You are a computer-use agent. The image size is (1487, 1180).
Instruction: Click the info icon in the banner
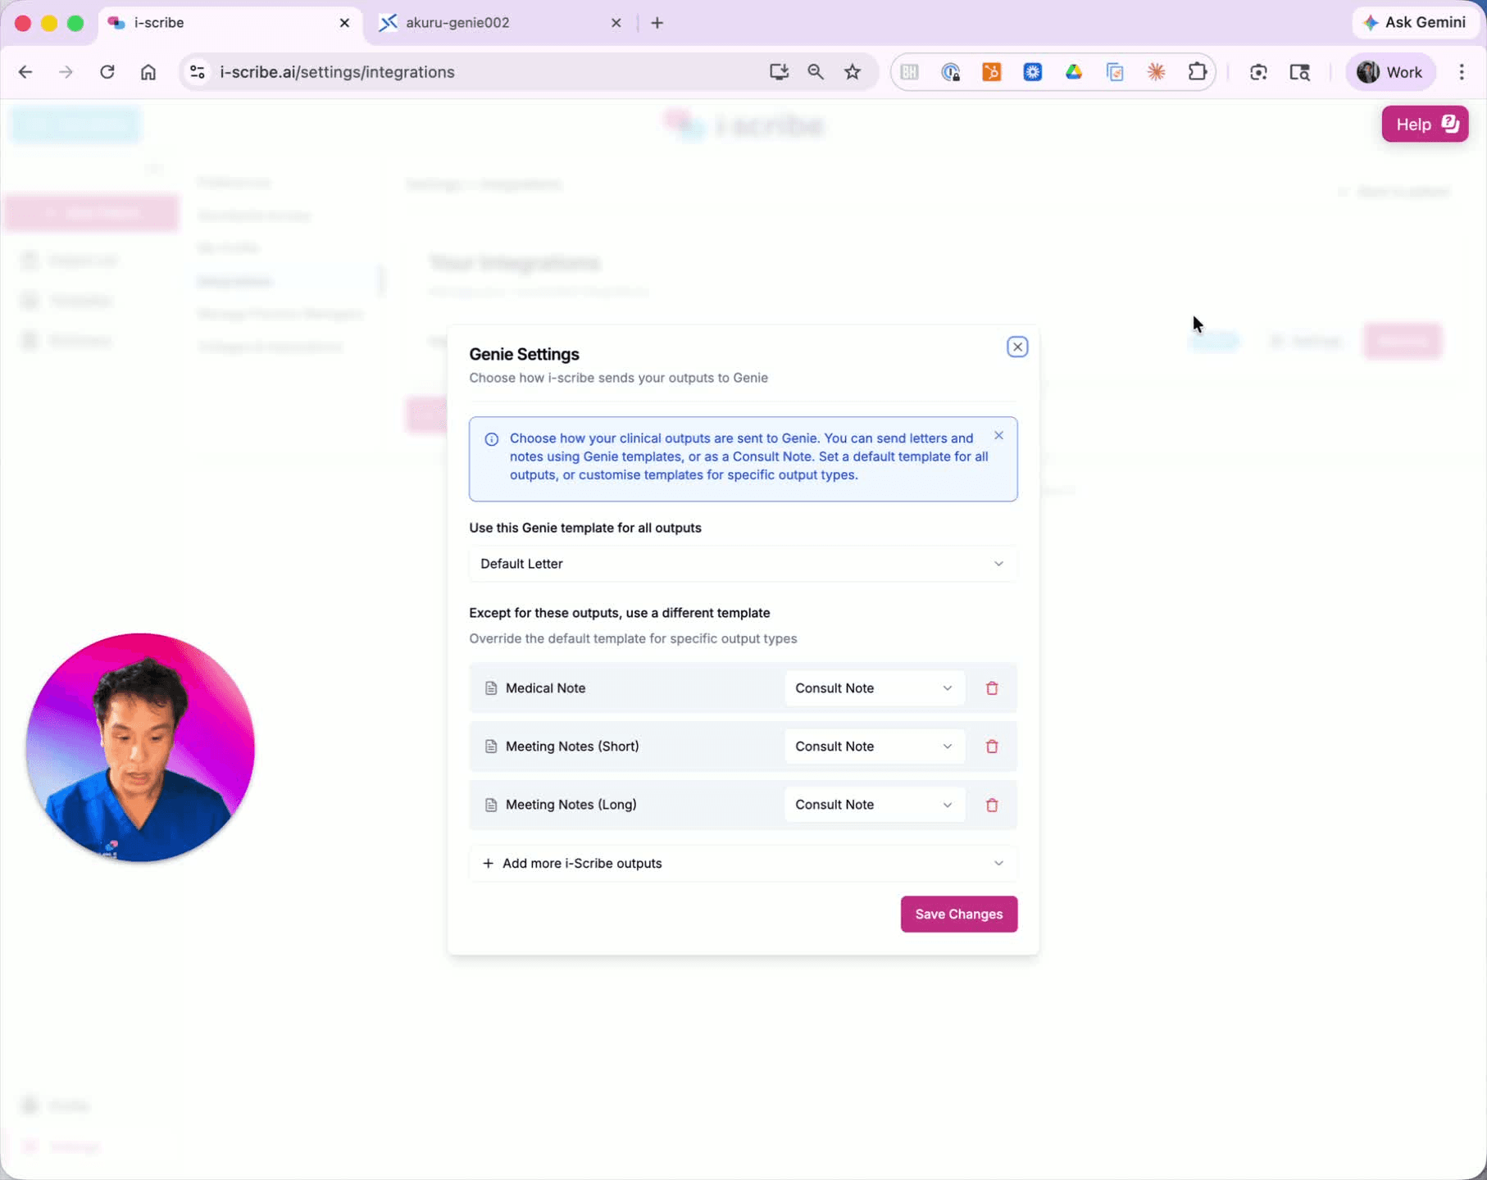pos(492,439)
